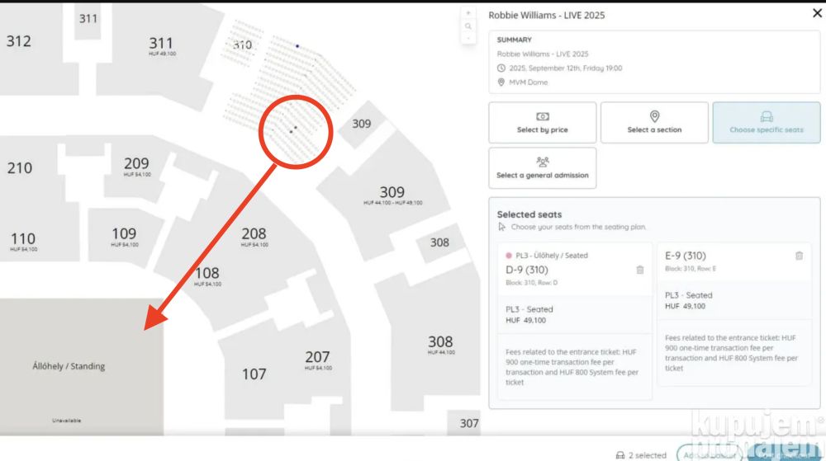The width and height of the screenshot is (826, 461).
Task: Zoom in on the seating map
Action: coord(468,13)
